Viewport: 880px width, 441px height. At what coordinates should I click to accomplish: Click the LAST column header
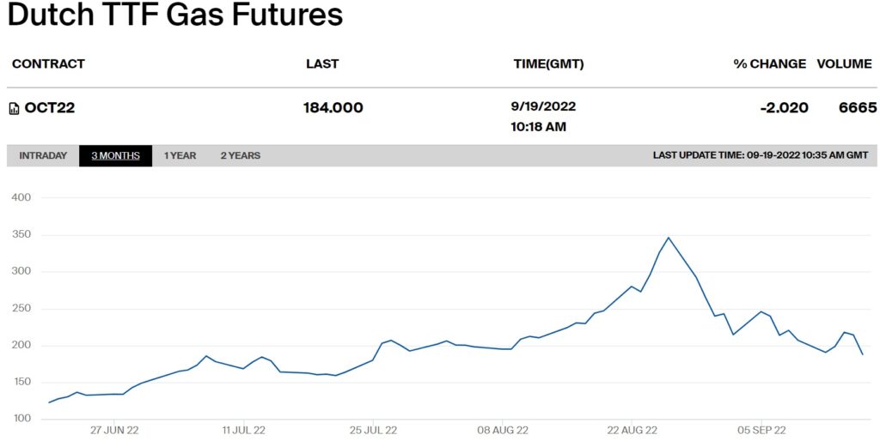322,64
